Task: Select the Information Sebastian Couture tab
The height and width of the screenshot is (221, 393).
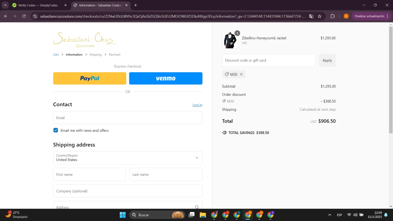Action: pos(101,5)
